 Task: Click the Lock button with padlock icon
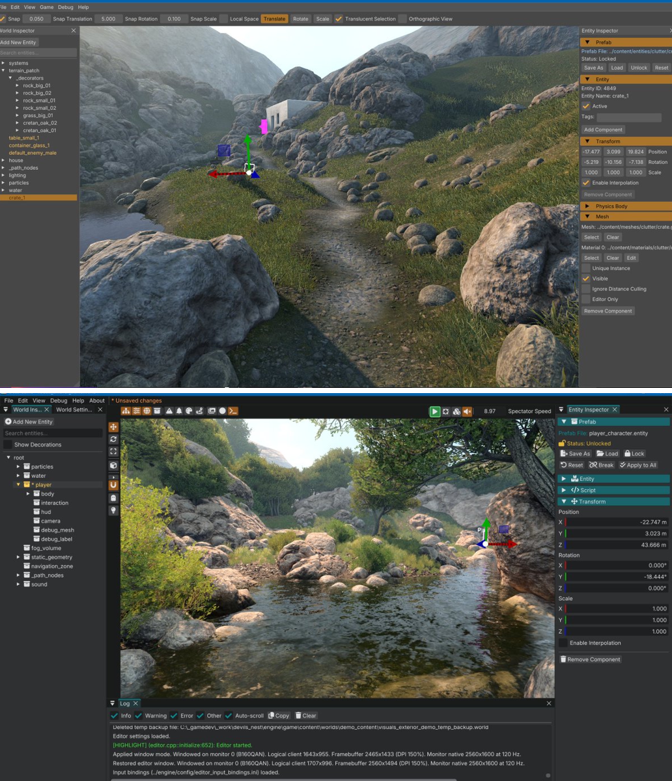pos(634,454)
